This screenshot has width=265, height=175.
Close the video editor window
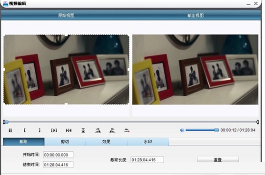[256, 3]
